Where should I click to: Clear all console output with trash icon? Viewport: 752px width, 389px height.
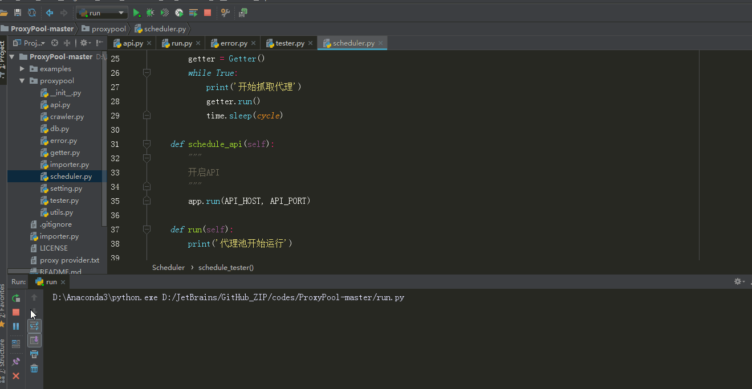34,368
